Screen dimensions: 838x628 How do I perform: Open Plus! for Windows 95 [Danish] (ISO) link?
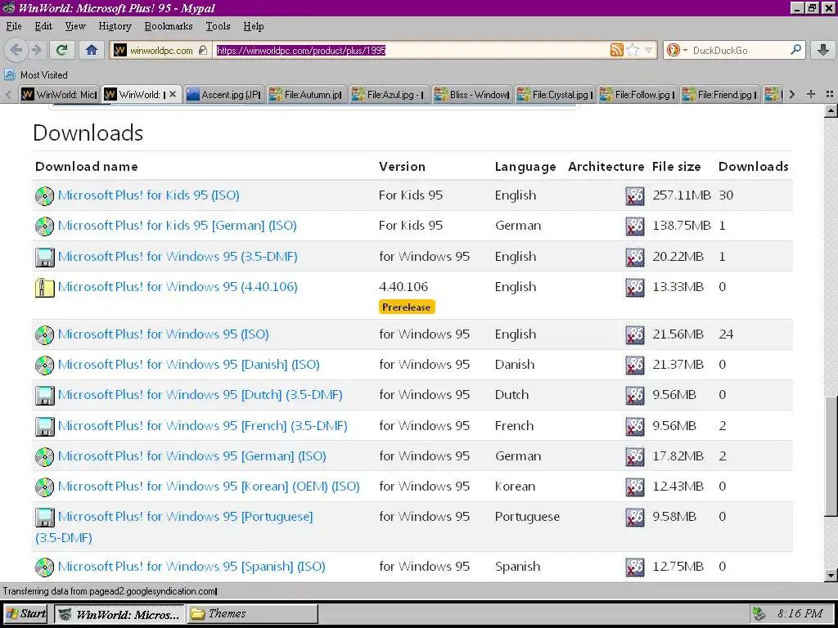[x=189, y=364]
